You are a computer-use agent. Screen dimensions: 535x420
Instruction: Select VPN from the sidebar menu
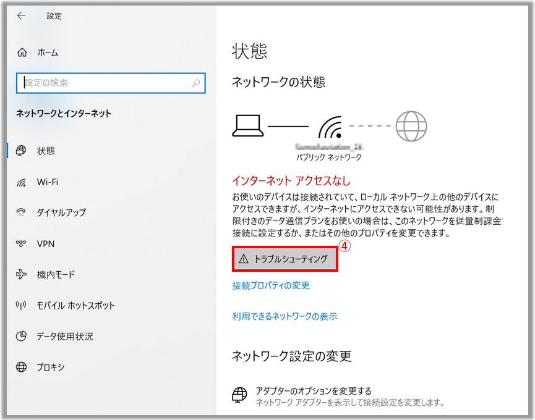coord(46,244)
